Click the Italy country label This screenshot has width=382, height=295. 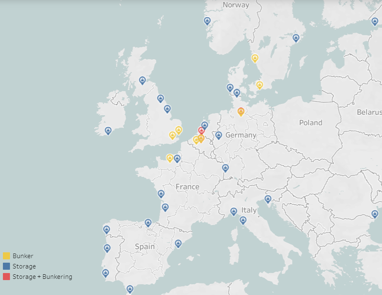tap(249, 210)
